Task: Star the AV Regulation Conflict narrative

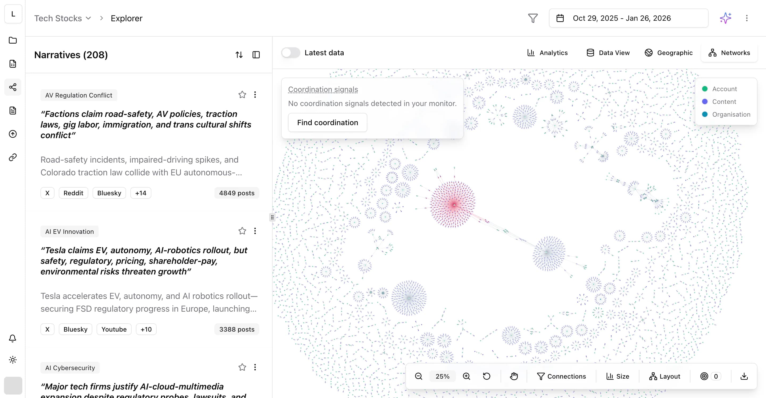Action: (242, 94)
